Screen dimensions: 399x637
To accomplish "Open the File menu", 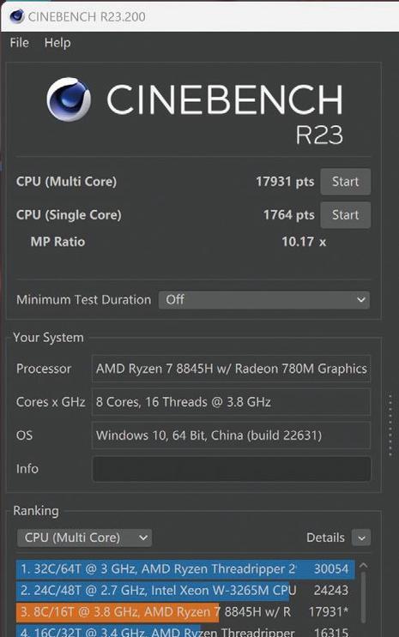I will coord(20,42).
